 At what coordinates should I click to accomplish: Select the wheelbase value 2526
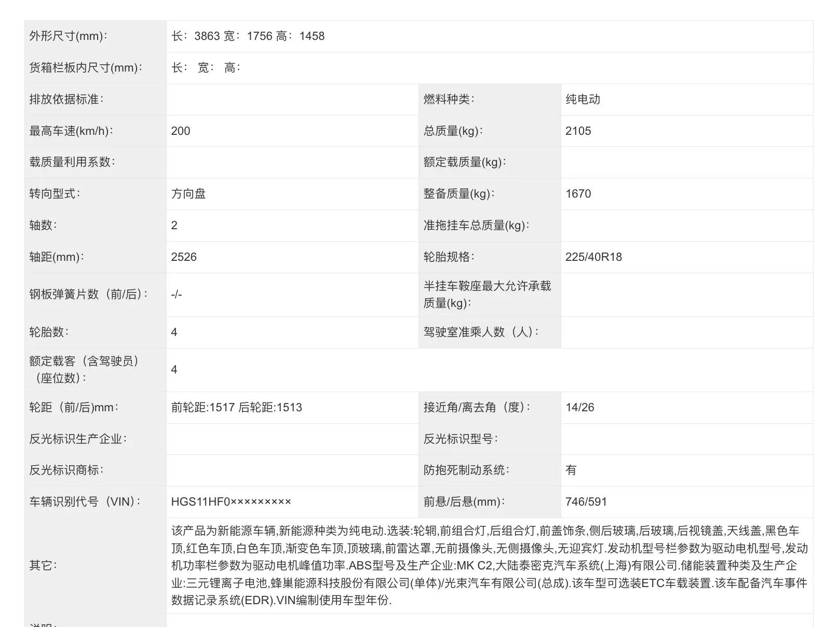point(184,257)
